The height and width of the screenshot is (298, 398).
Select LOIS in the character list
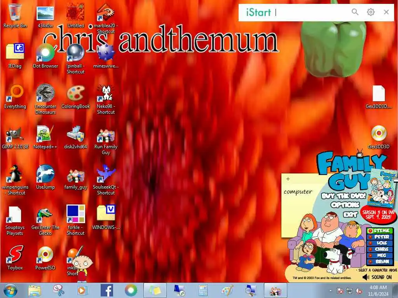380,243
